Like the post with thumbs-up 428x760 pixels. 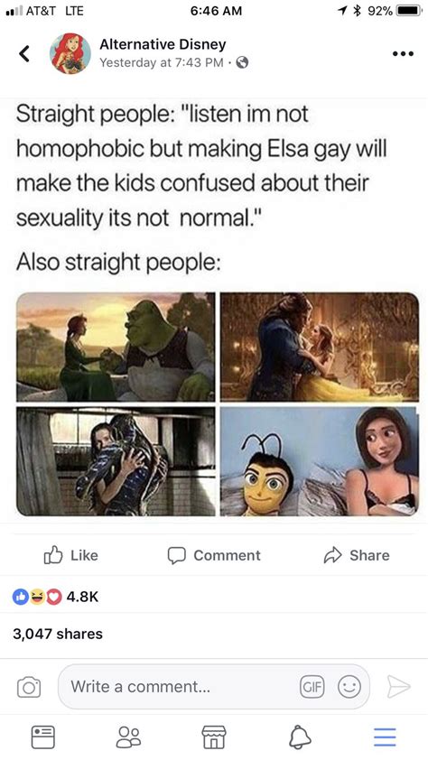coord(71,555)
